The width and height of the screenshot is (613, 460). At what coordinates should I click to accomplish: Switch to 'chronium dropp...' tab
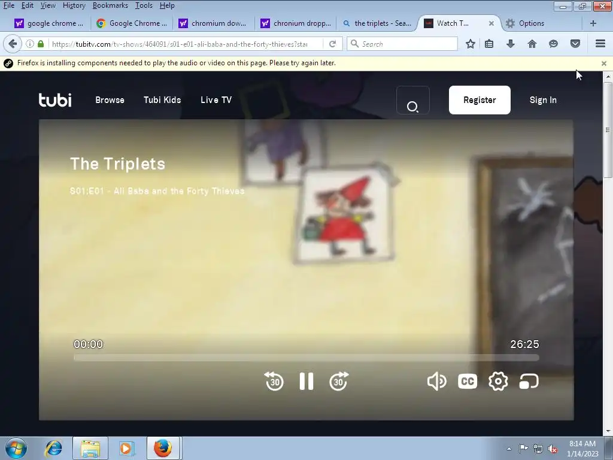296,23
